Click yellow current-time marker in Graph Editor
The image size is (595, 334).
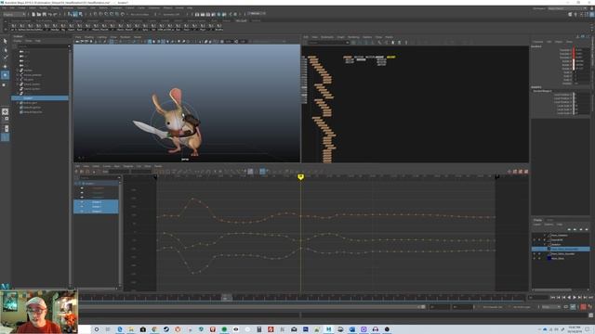click(x=300, y=177)
